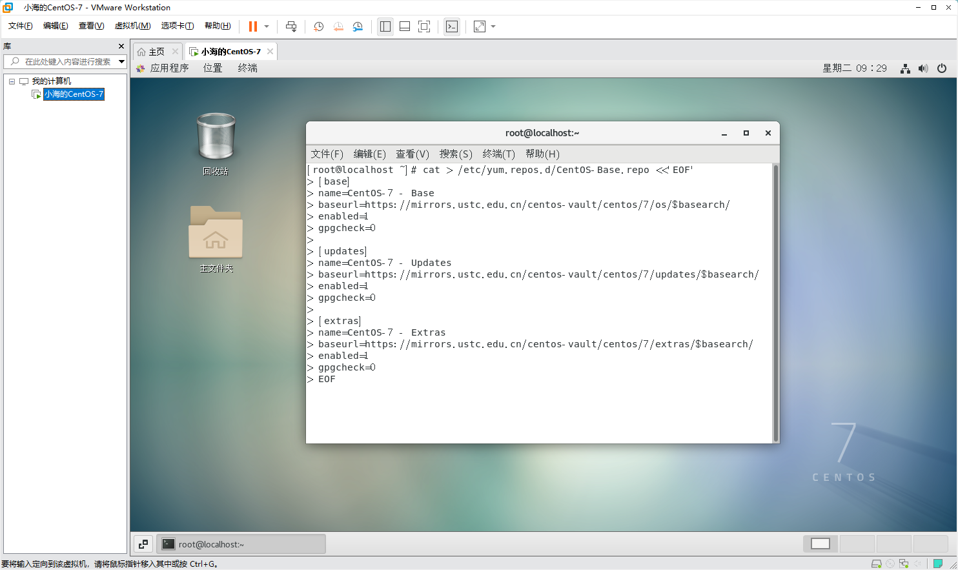Open the terminal 查看(V) menu
Viewport: 958px width, 570px height.
[413, 154]
